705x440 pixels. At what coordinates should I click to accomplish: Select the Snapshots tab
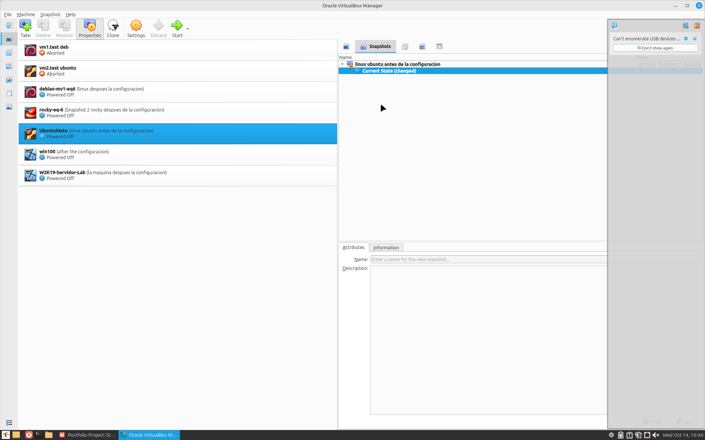click(x=376, y=47)
